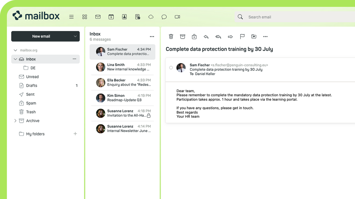Flag the open email

[242, 36]
